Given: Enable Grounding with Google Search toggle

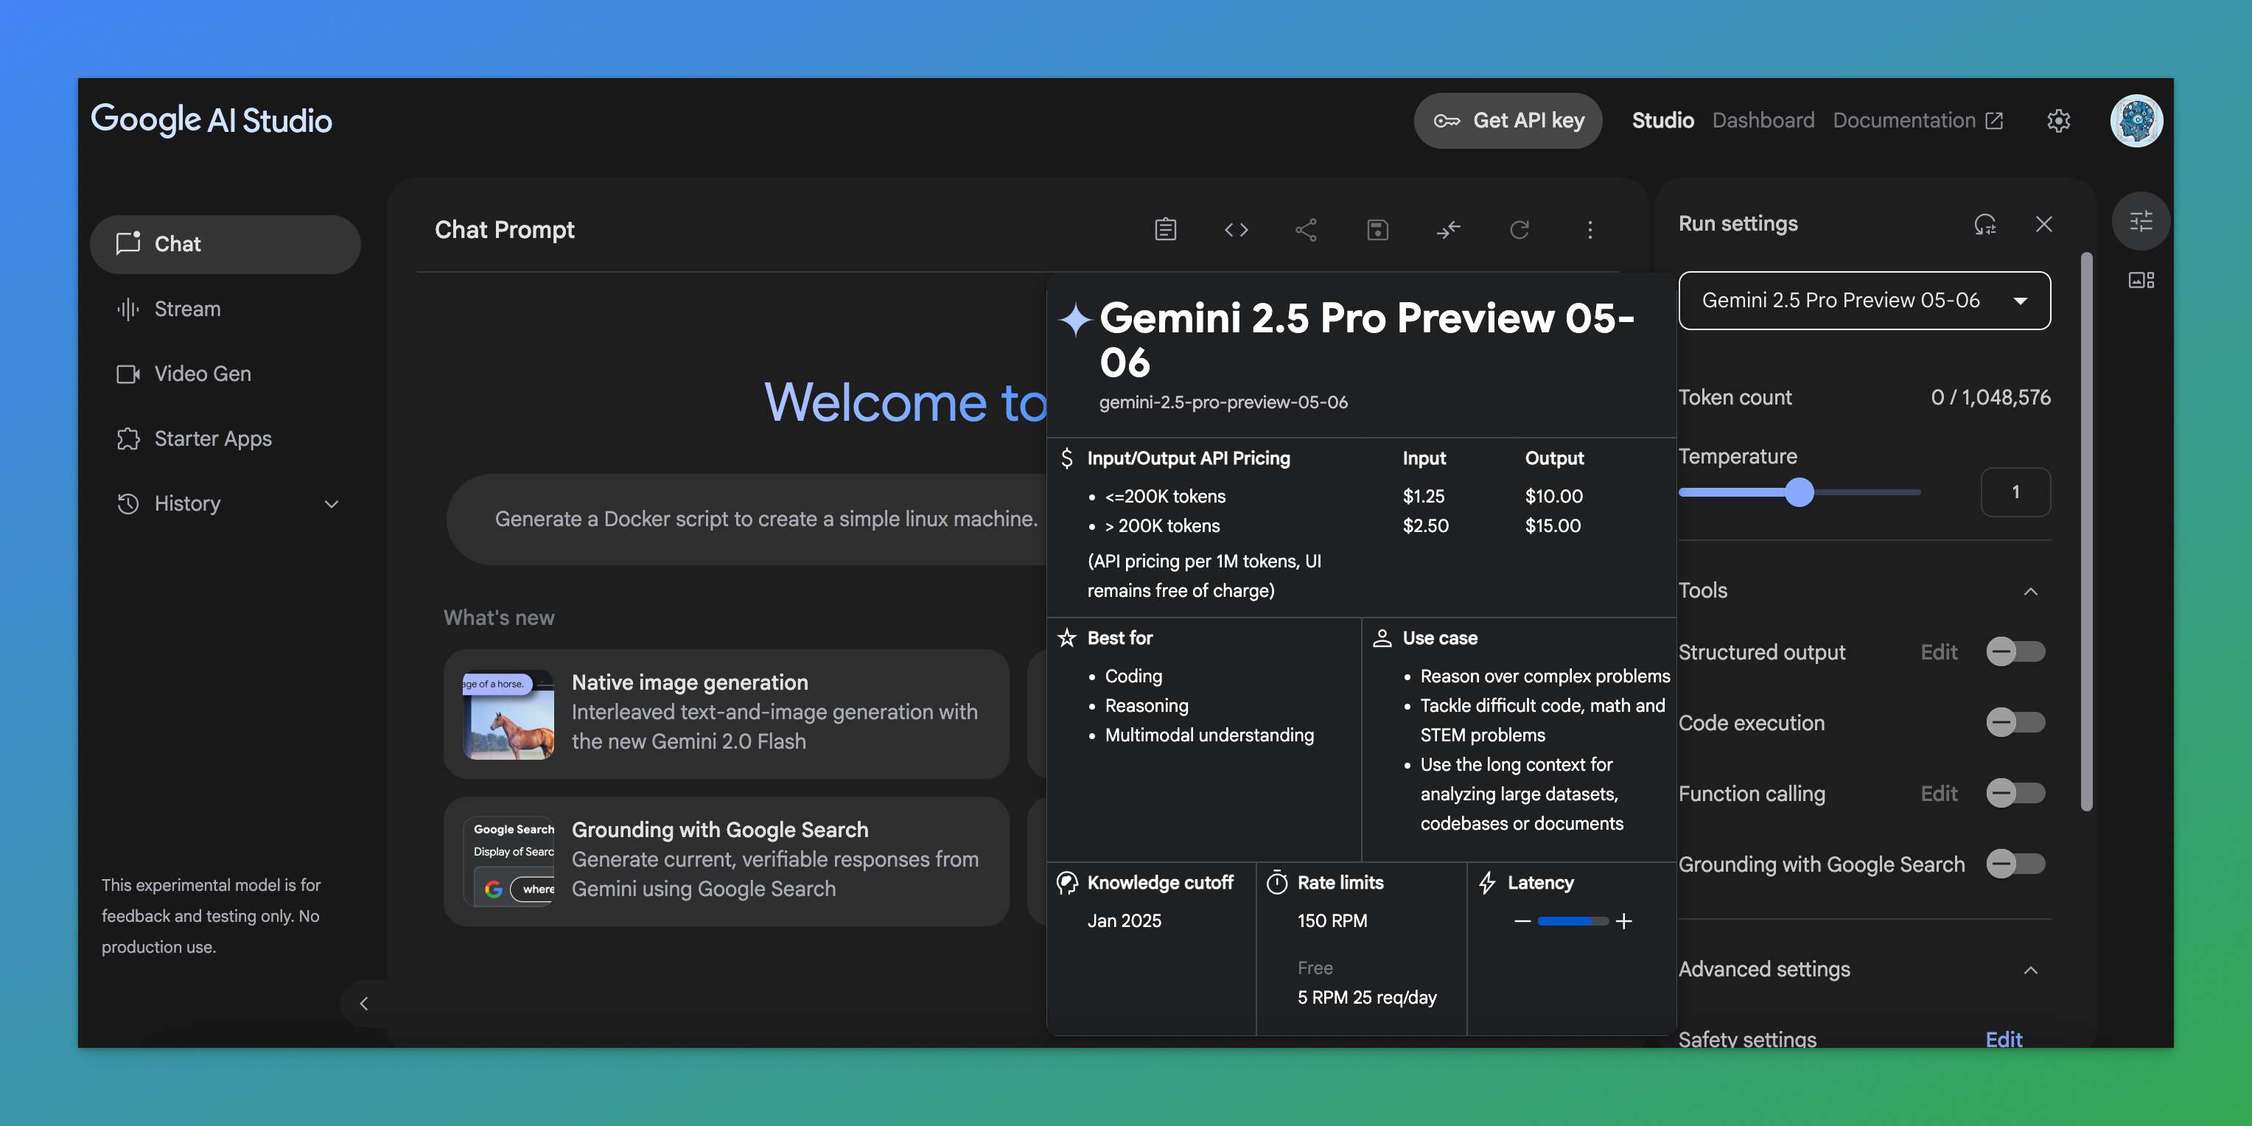Looking at the screenshot, I should tap(2015, 864).
